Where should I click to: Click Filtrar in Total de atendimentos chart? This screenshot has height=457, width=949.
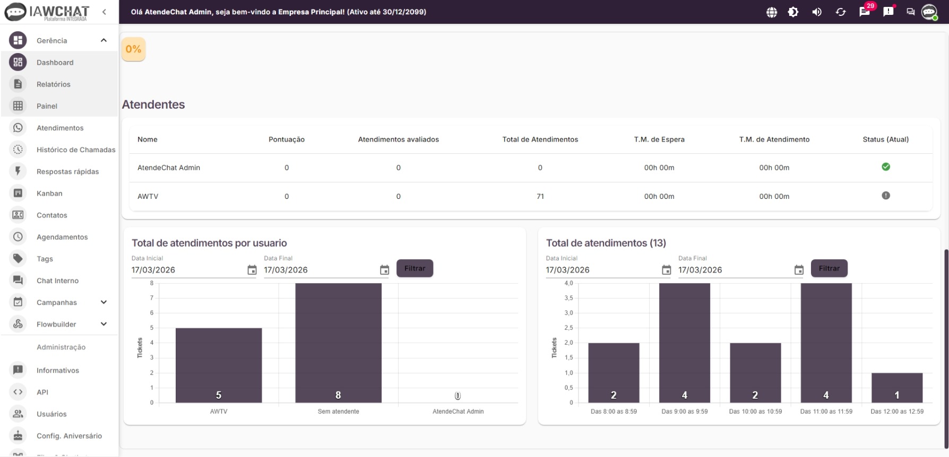[829, 268]
